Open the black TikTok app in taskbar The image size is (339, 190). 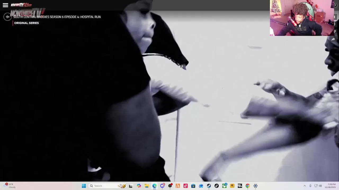point(217,186)
